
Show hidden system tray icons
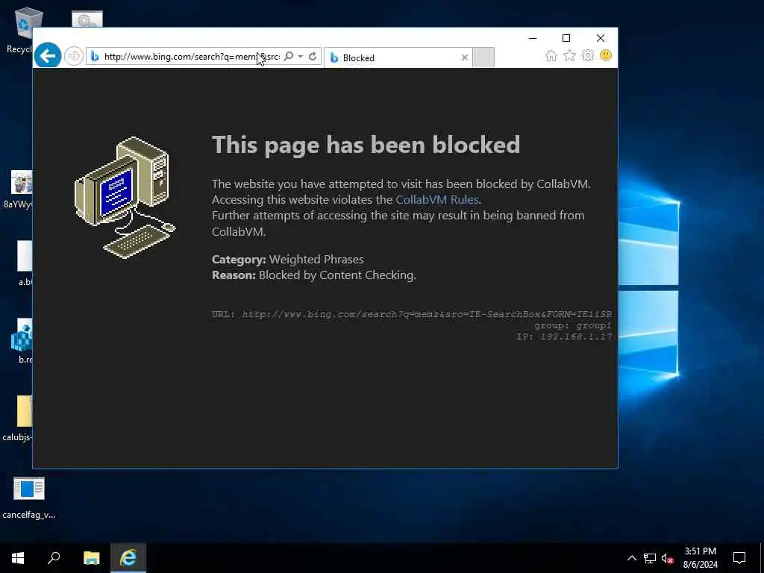631,558
